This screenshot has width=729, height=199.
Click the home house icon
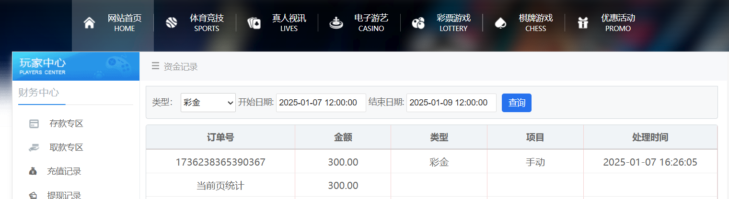point(89,23)
